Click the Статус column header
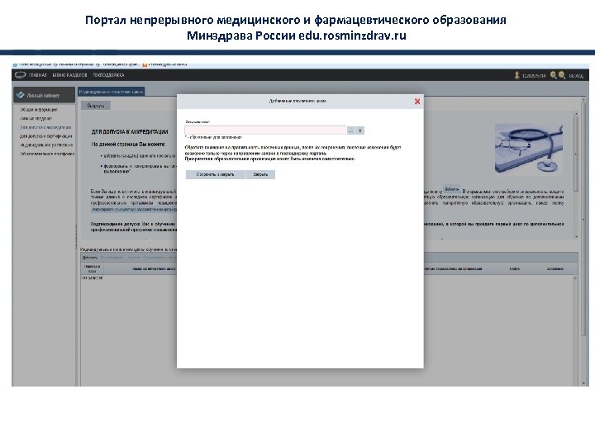This screenshot has height=446, width=595. (x=515, y=268)
